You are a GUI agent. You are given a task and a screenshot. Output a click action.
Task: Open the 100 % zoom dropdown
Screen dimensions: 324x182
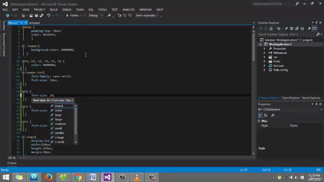20,158
